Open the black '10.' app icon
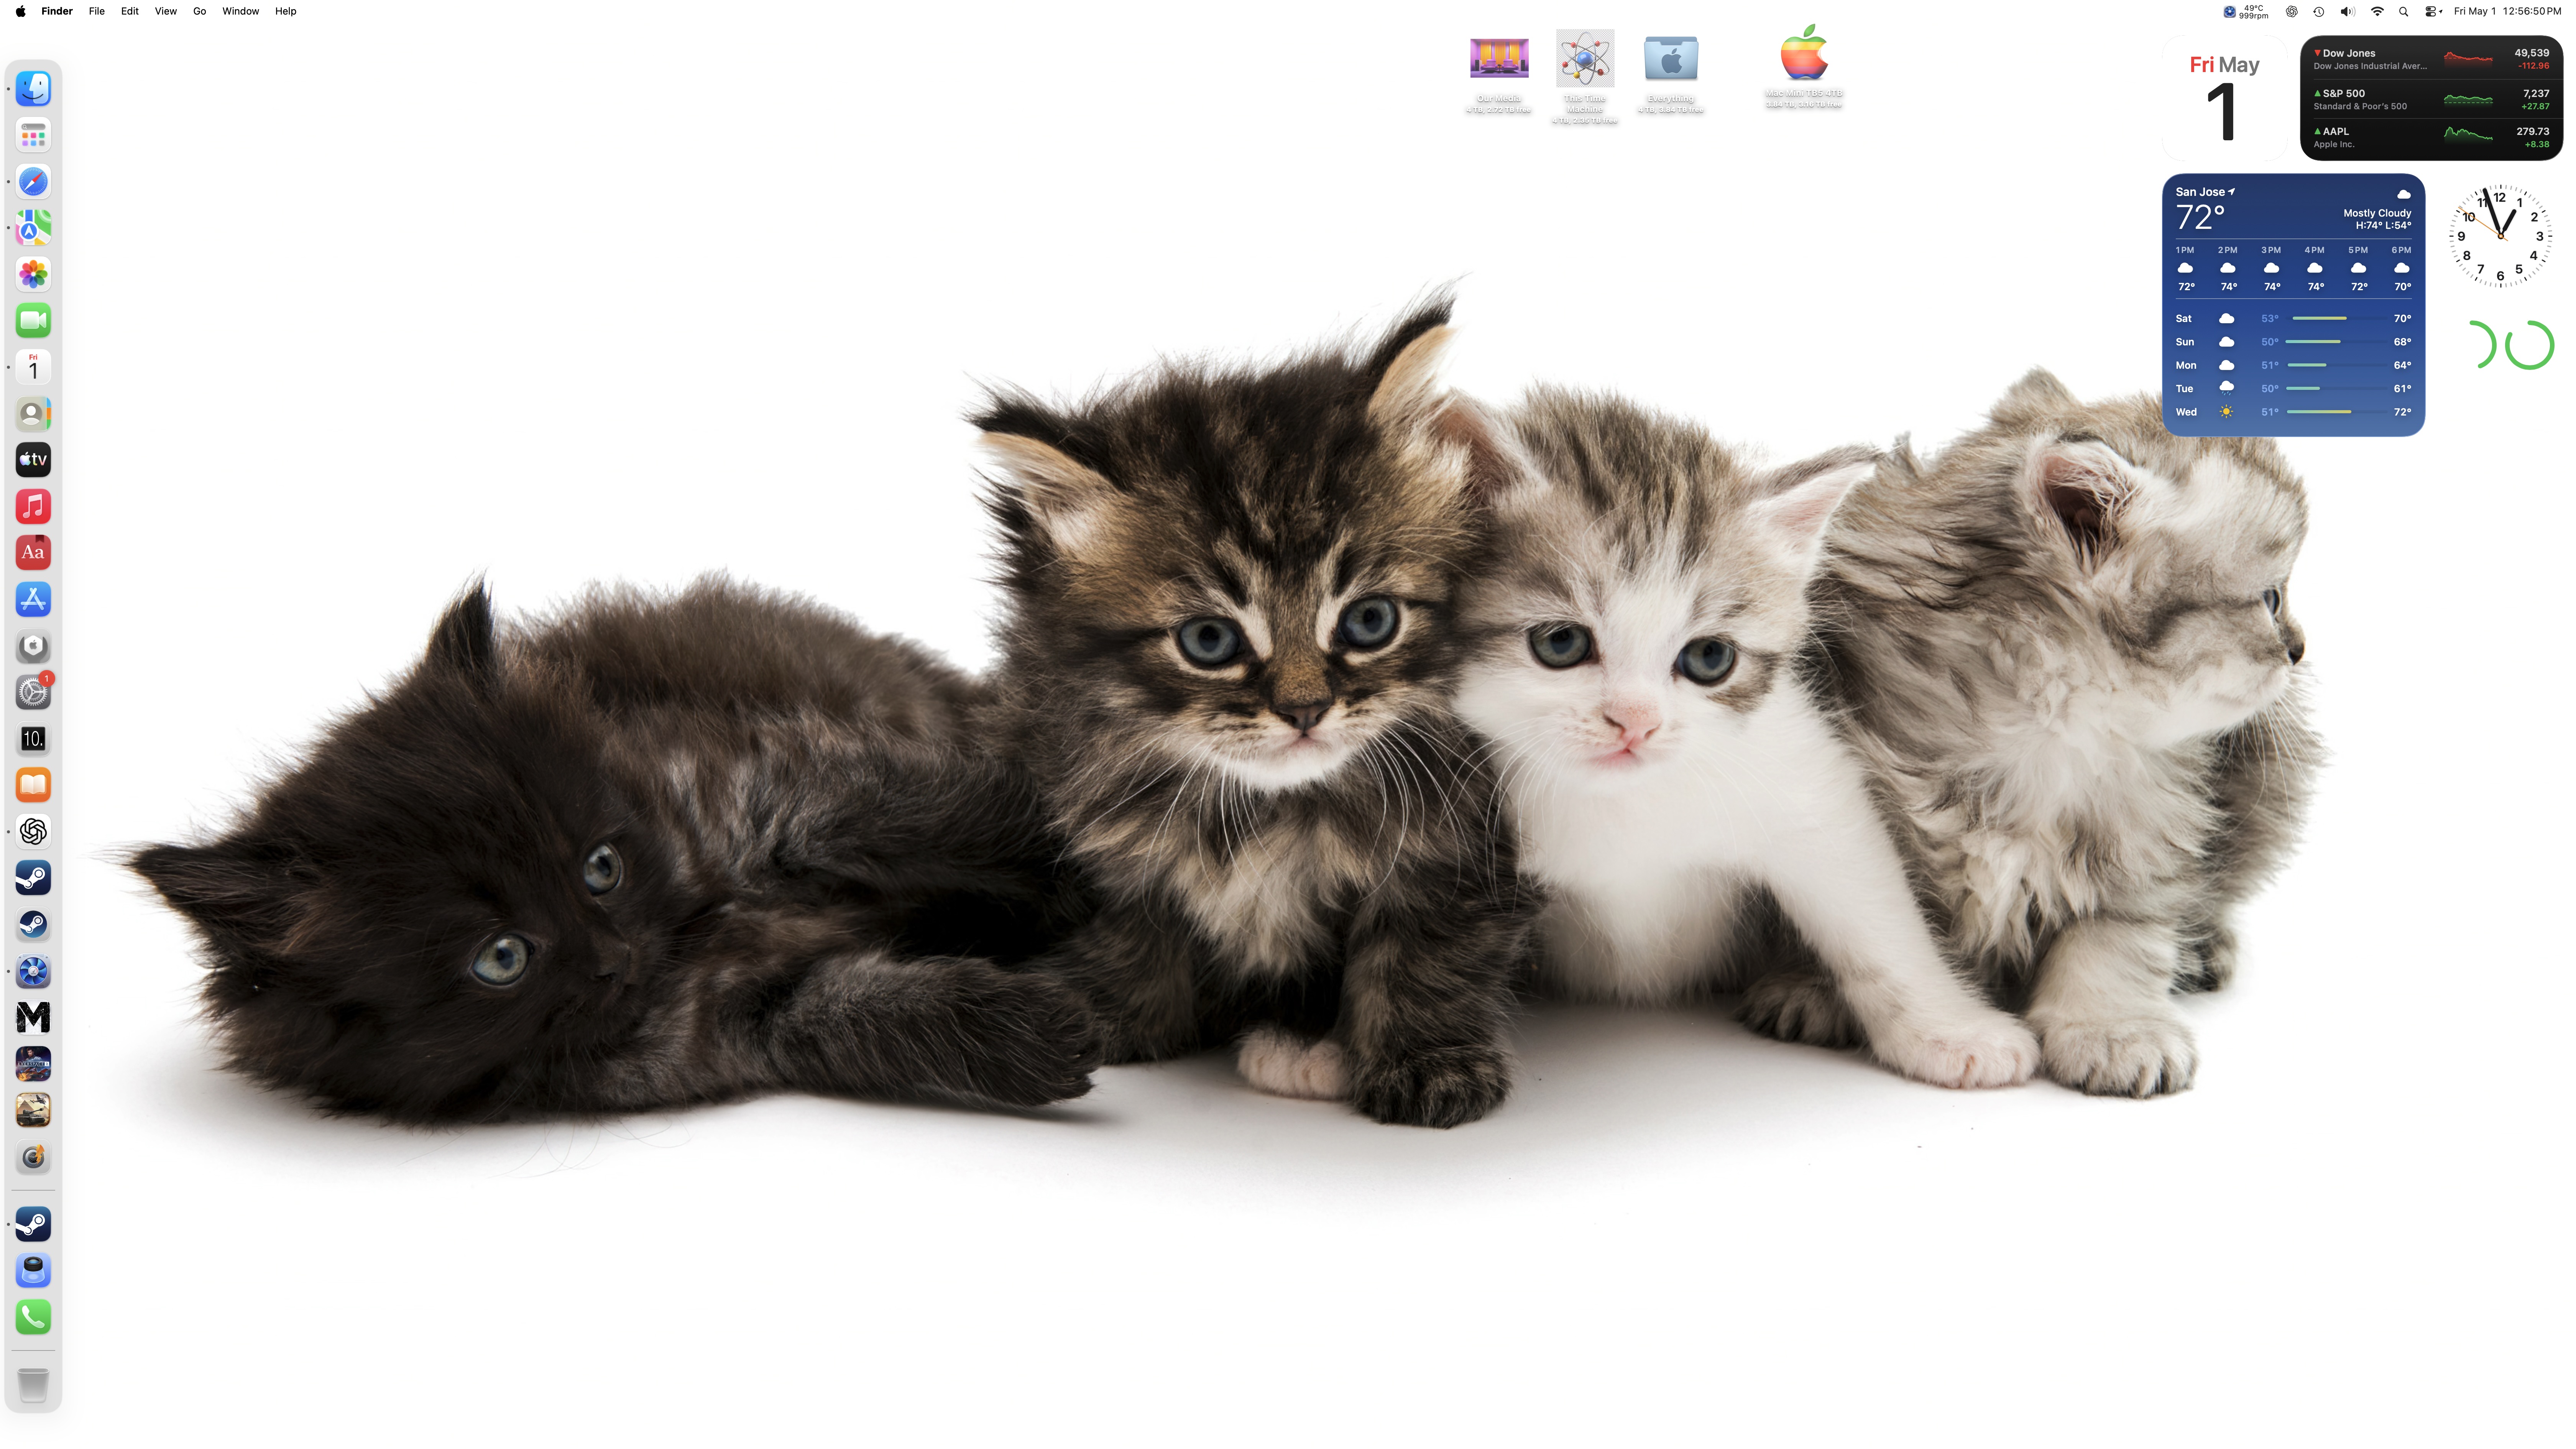2576x1449 pixels. 33,739
